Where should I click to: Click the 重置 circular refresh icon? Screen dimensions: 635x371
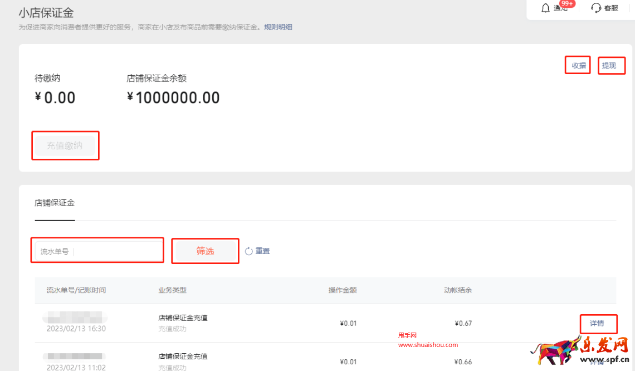point(249,251)
